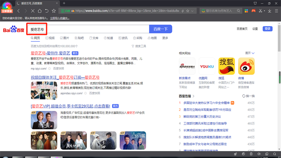This screenshot has height=158, width=281.
Task: Select the 知道 search tab
Action: point(109,38)
